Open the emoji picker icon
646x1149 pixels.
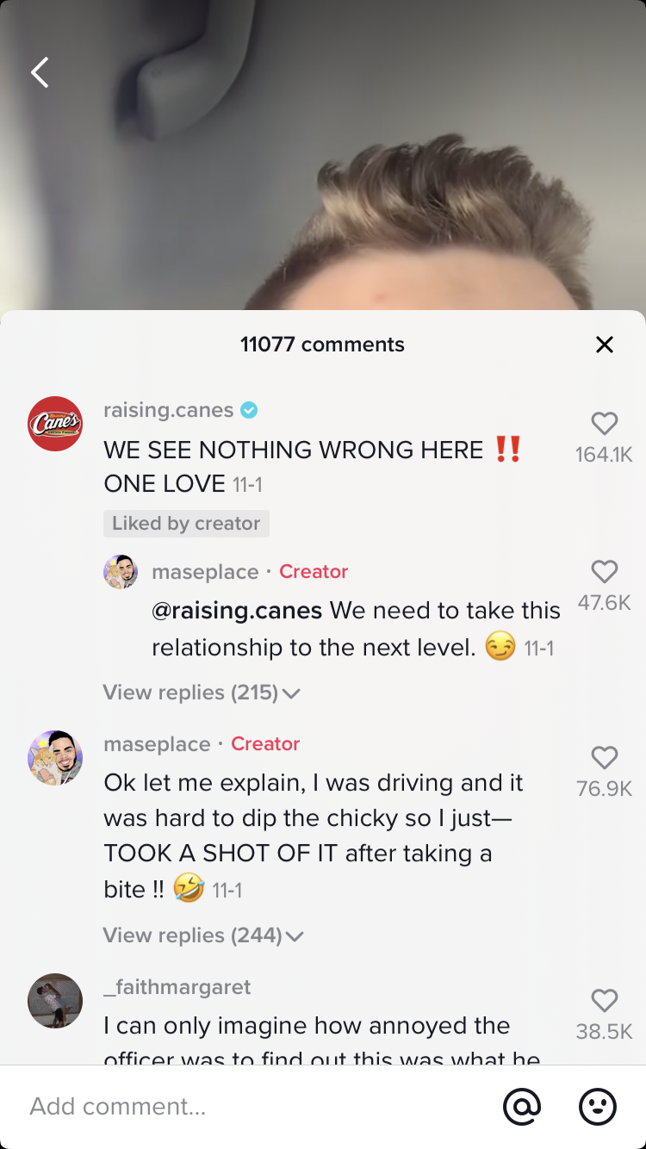tap(597, 1107)
